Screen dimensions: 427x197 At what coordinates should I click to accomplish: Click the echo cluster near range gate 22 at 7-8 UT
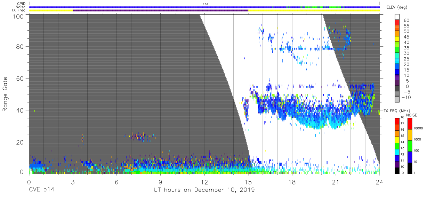pos(140,137)
